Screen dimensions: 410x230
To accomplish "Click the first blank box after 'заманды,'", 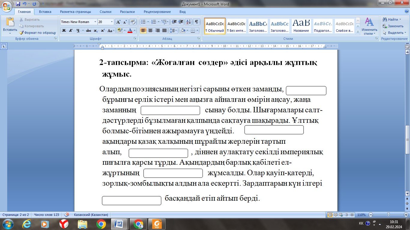I will coord(306,90).
